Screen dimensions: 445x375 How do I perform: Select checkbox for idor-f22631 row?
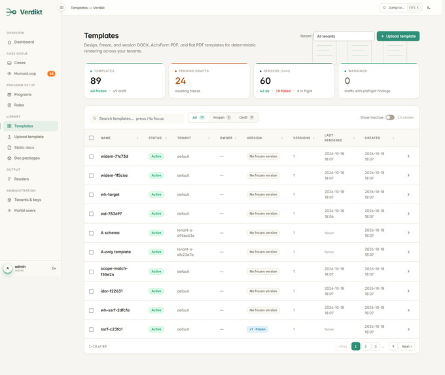[x=91, y=291]
